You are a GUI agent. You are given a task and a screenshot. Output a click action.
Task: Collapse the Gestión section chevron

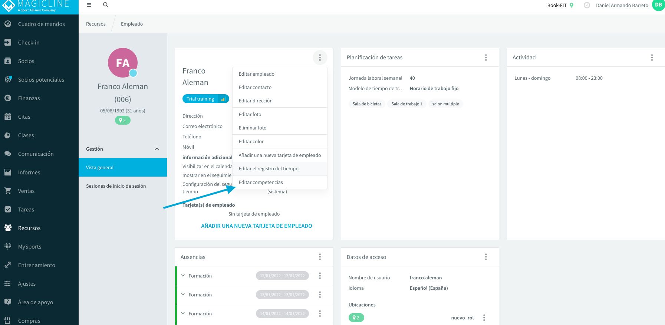[157, 149]
